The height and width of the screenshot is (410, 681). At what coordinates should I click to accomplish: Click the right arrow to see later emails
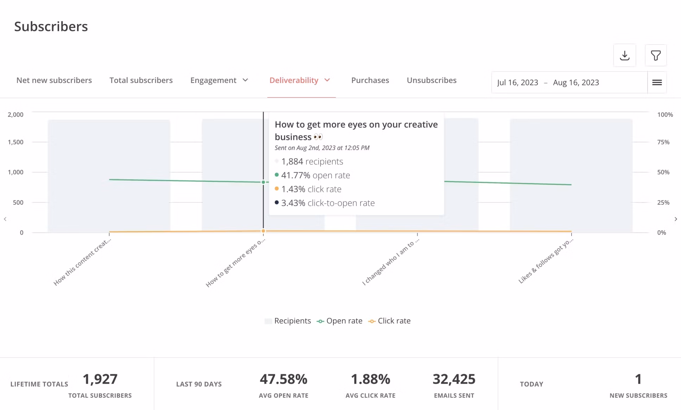[x=676, y=219]
